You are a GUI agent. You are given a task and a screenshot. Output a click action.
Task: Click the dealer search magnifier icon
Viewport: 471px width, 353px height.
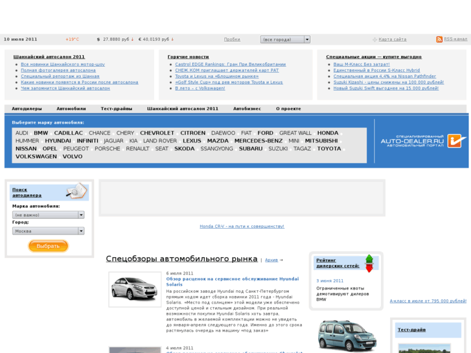coord(76,191)
